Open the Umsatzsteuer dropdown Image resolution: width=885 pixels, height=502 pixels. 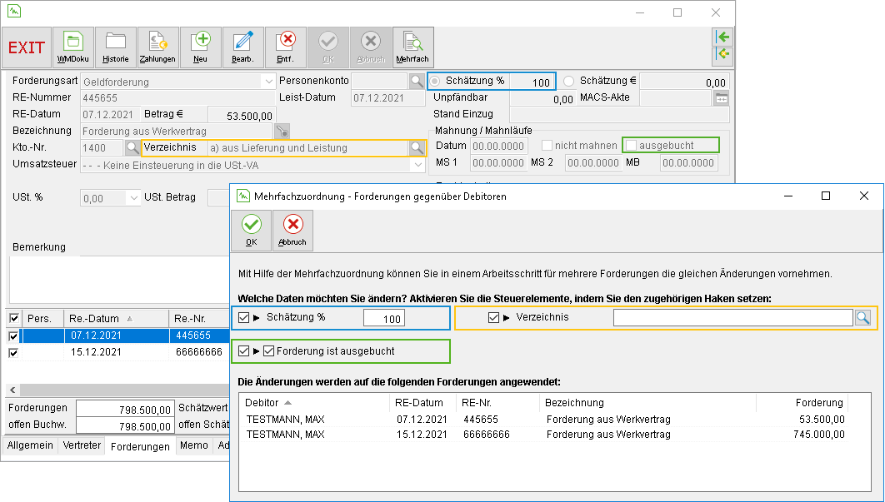(417, 166)
